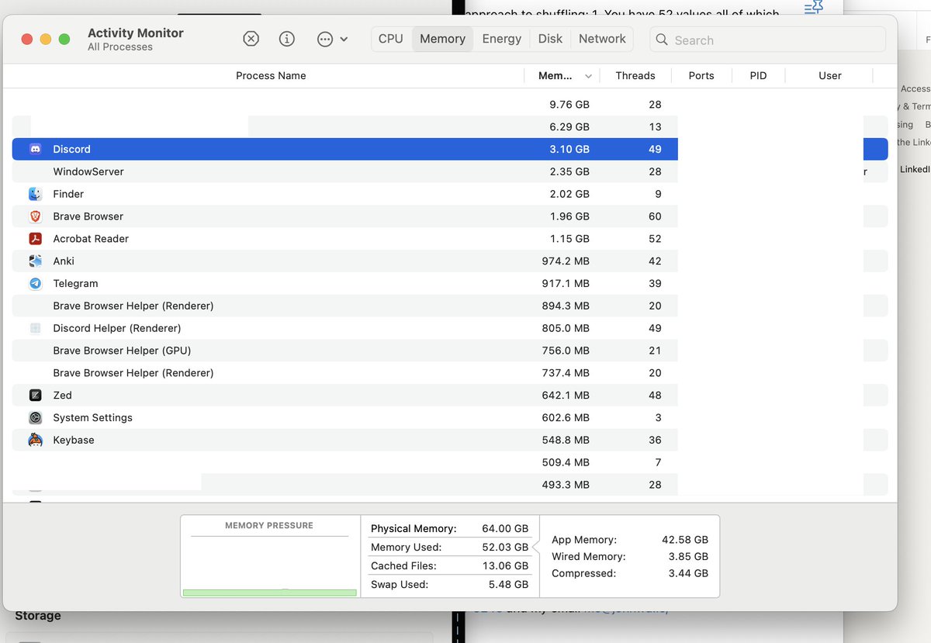Click the Acrobat Reader icon
This screenshot has height=643, width=931.
(35, 239)
